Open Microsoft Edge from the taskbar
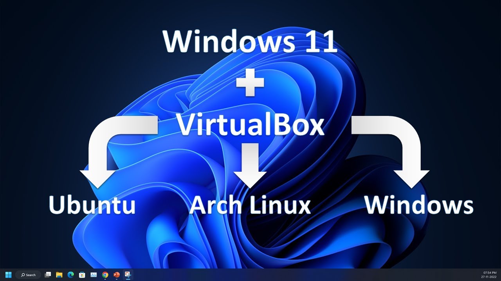 pyautogui.click(x=70, y=275)
